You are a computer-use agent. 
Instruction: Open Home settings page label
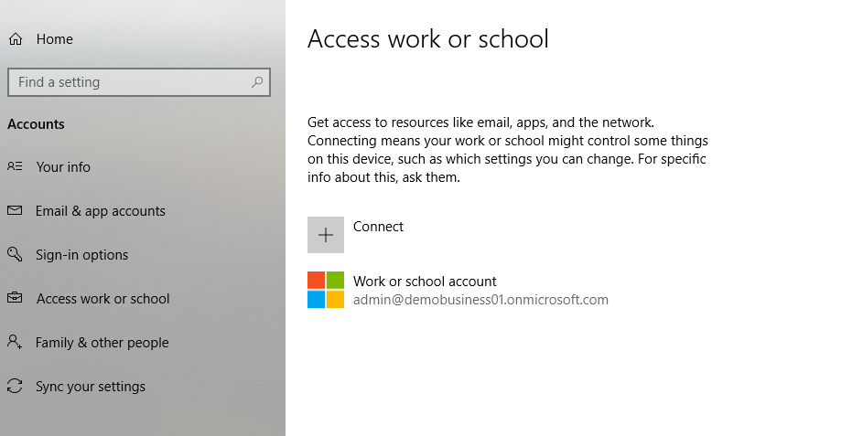(x=55, y=39)
